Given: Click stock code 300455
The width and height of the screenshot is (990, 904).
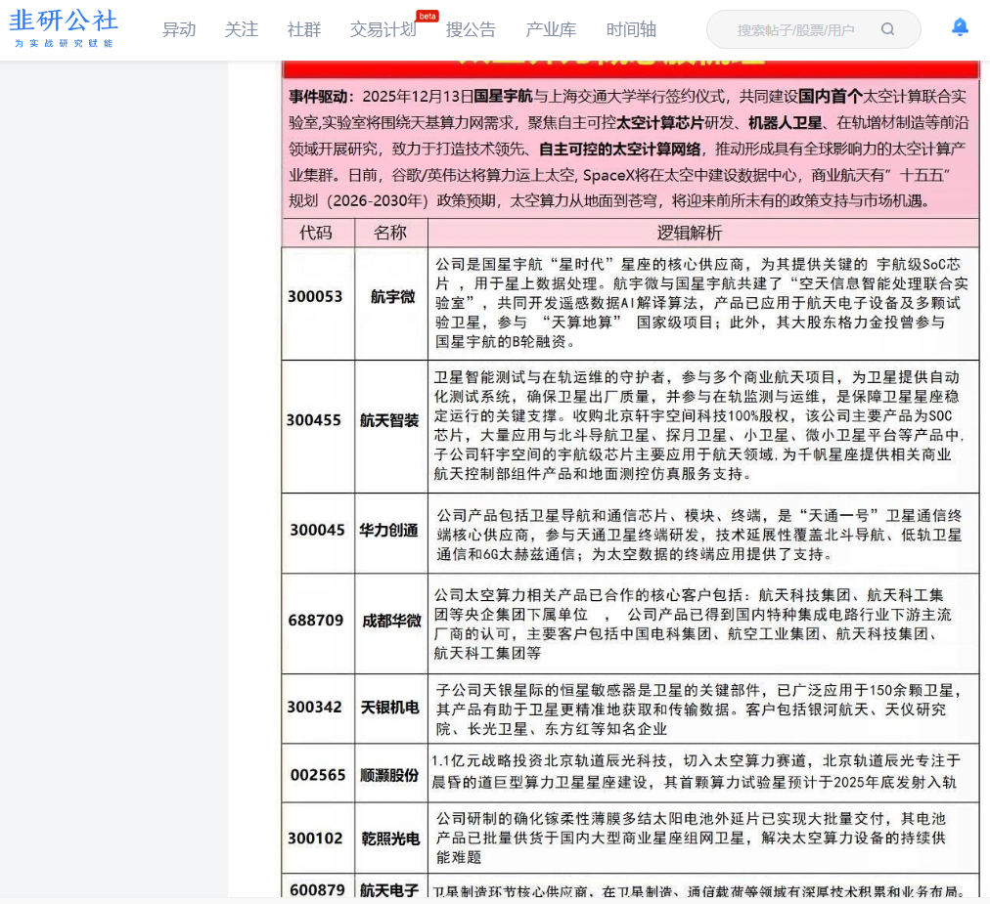Looking at the screenshot, I should [x=314, y=420].
